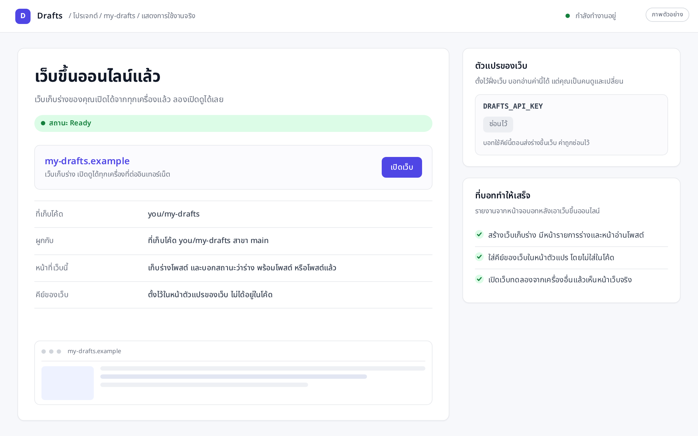
Task: Click the เก็บร่างโพสต์ description value
Action: pyautogui.click(x=242, y=268)
